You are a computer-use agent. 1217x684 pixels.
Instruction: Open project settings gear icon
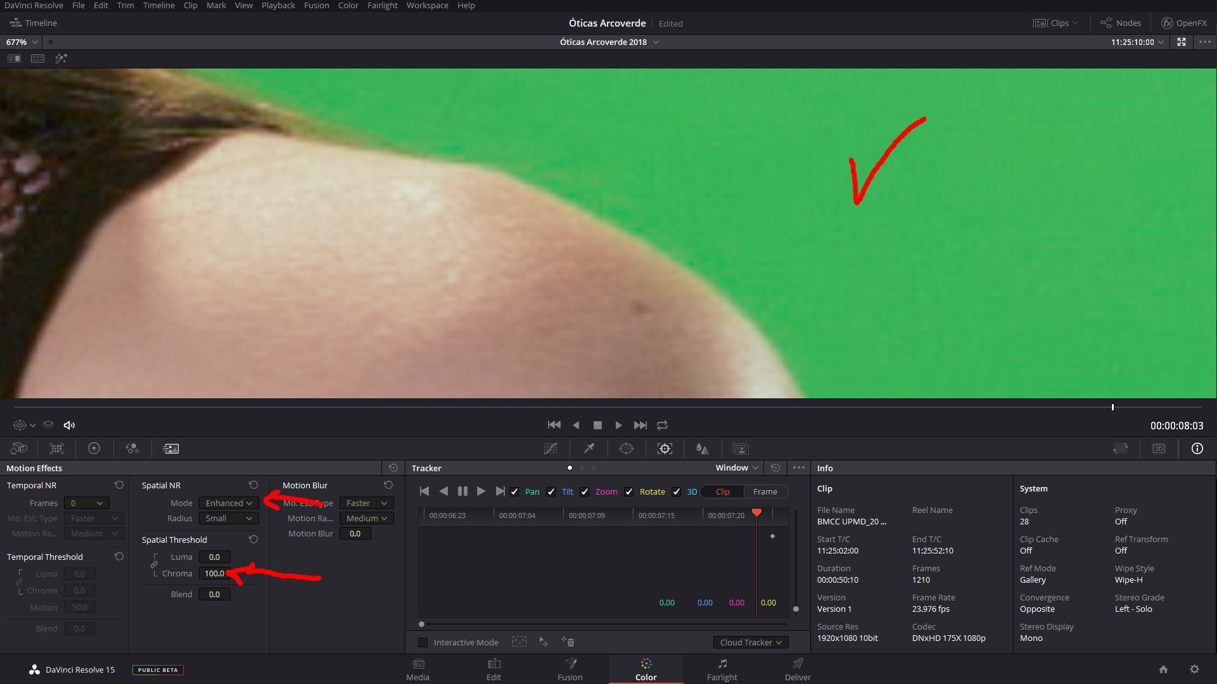point(1194,669)
